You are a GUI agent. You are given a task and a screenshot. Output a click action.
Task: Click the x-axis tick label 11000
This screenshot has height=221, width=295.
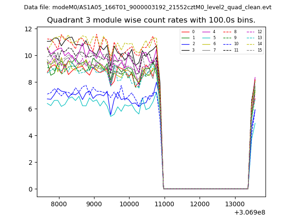point(164,204)
